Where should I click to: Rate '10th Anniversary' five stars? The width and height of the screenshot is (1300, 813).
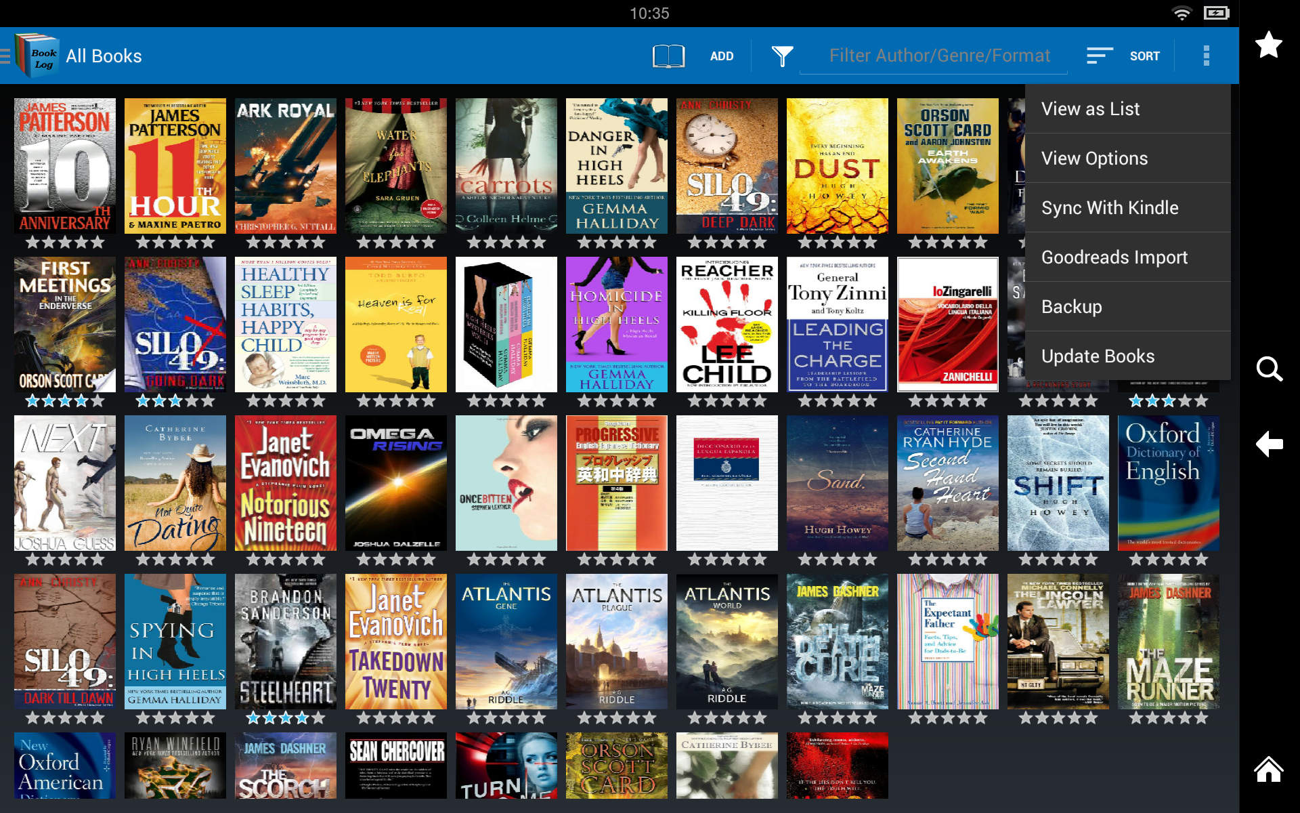tap(97, 242)
